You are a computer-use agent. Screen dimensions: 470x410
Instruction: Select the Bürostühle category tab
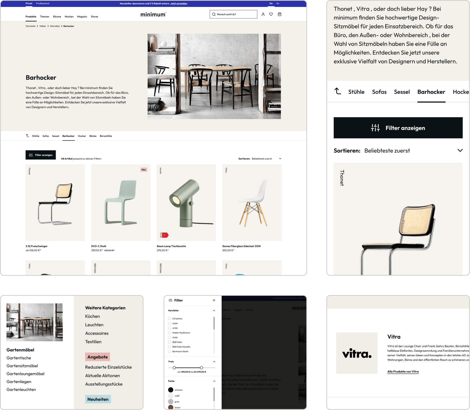(x=106, y=136)
